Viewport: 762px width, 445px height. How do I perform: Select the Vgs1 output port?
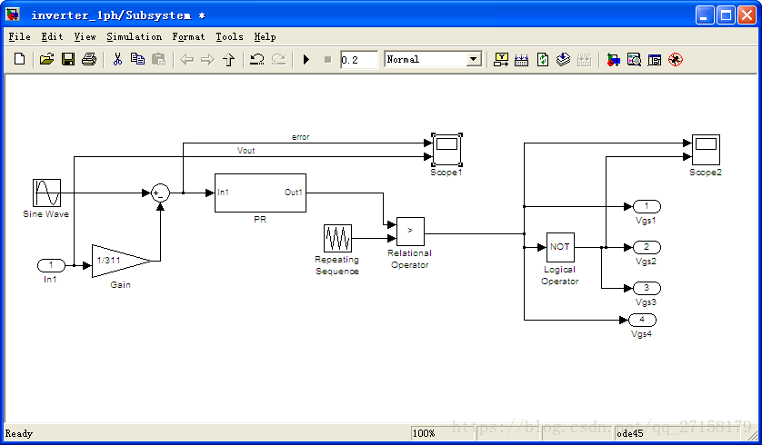click(647, 206)
